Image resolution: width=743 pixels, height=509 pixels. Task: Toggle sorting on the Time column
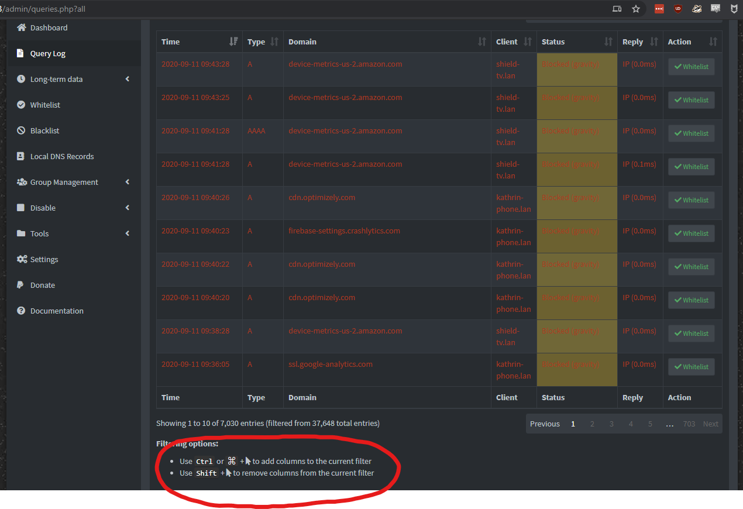(x=233, y=42)
